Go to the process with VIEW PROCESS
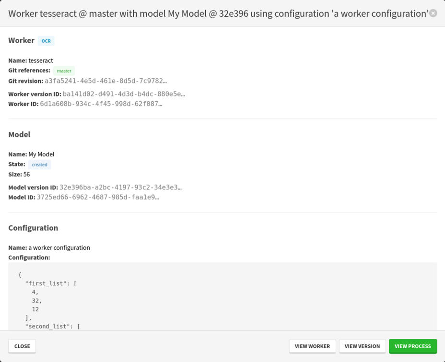The image size is (445, 362). 413,346
